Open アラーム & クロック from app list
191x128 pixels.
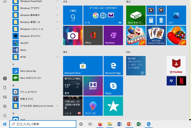tap(36, 92)
